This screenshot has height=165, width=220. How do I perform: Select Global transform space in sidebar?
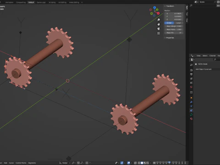(169, 23)
